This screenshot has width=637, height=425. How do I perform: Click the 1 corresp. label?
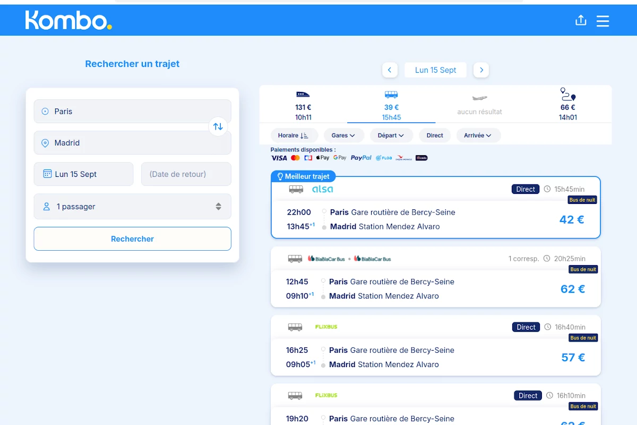coord(523,259)
